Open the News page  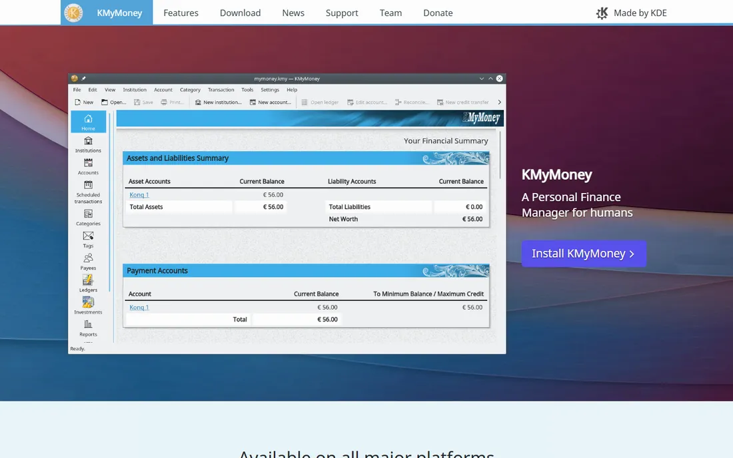(x=293, y=13)
